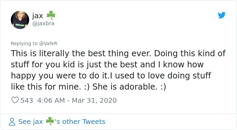Like the tweet with the heart icon

click(15, 100)
